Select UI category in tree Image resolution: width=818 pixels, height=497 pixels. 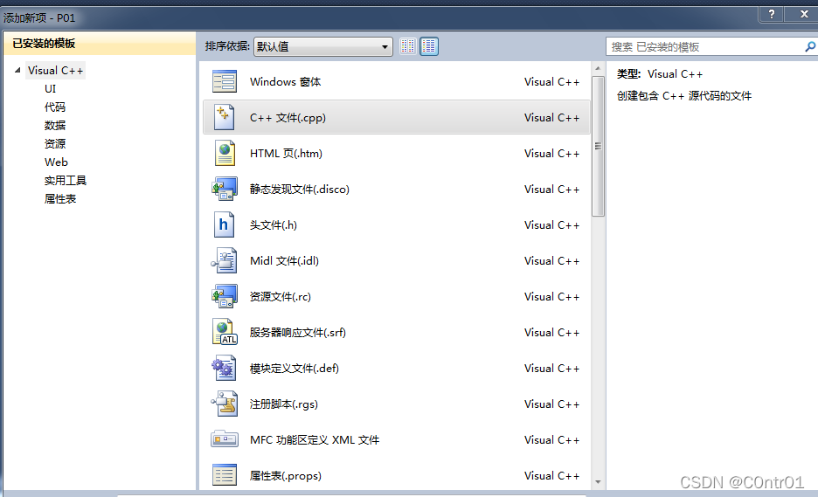point(50,89)
